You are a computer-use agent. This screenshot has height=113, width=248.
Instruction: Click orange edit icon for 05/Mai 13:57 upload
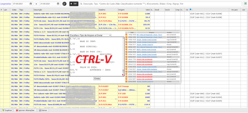(126, 47)
